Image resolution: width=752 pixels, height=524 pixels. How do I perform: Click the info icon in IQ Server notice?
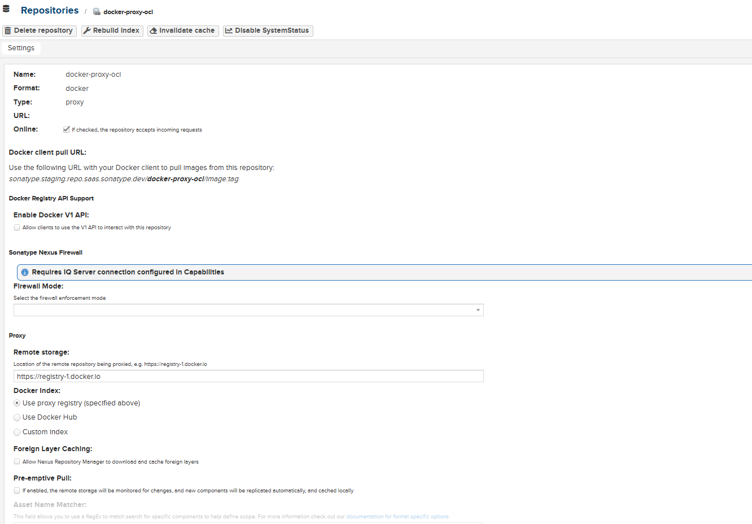25,272
